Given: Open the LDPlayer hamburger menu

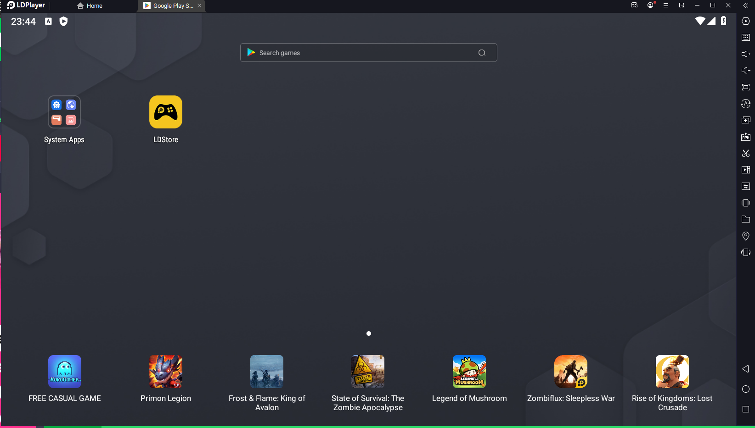Looking at the screenshot, I should click(665, 6).
